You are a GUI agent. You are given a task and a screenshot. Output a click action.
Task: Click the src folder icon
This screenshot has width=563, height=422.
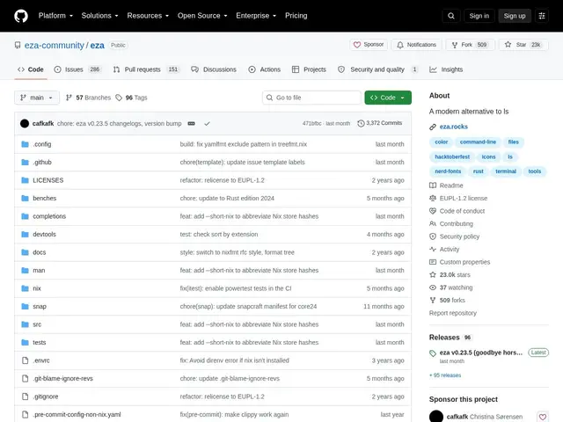click(26, 324)
